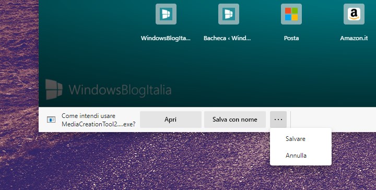Click the 'WindowsBlogIta...' tile label
Screen dimensions: 376x190
pos(166,38)
